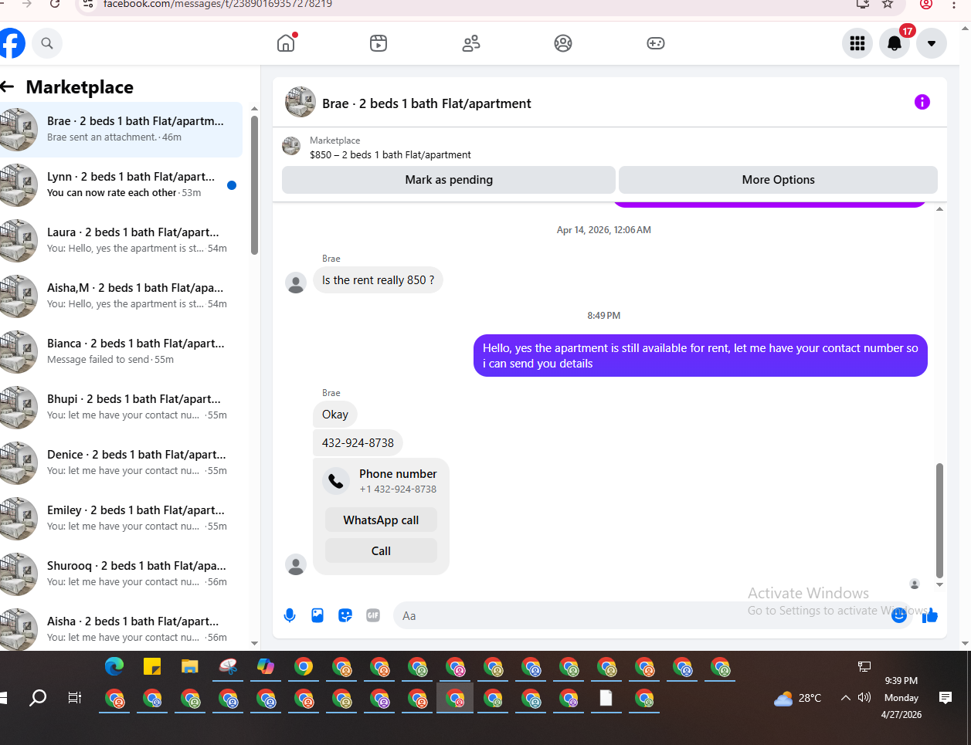The height and width of the screenshot is (745, 971).
Task: Open conversation information icon
Action: coord(922,102)
